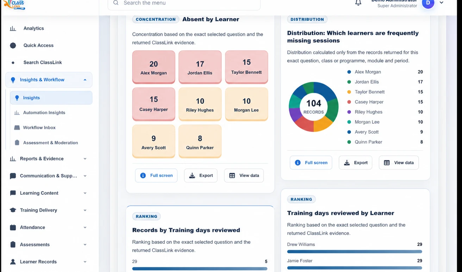Viewport: 462px width, 272px height.
Task: Click Full screen under Absent by Learner
Action: (156, 175)
